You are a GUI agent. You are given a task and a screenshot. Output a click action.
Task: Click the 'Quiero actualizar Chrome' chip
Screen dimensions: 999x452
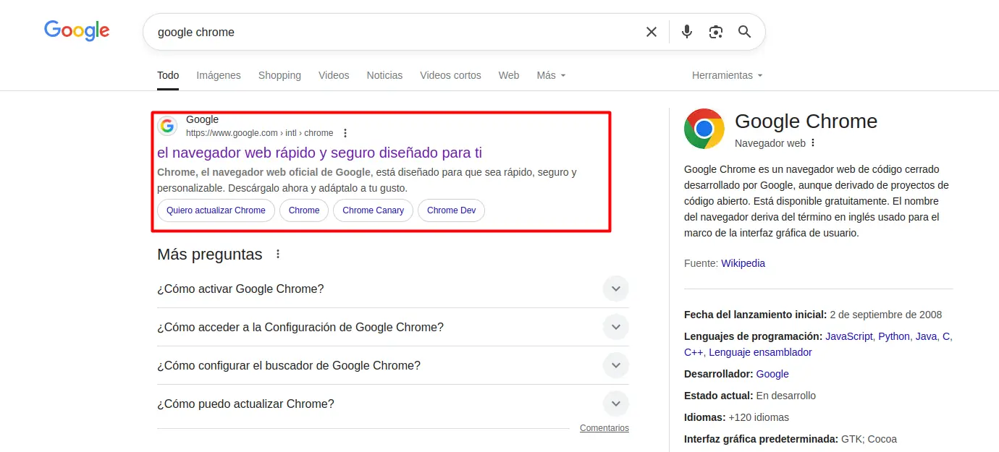(x=216, y=210)
